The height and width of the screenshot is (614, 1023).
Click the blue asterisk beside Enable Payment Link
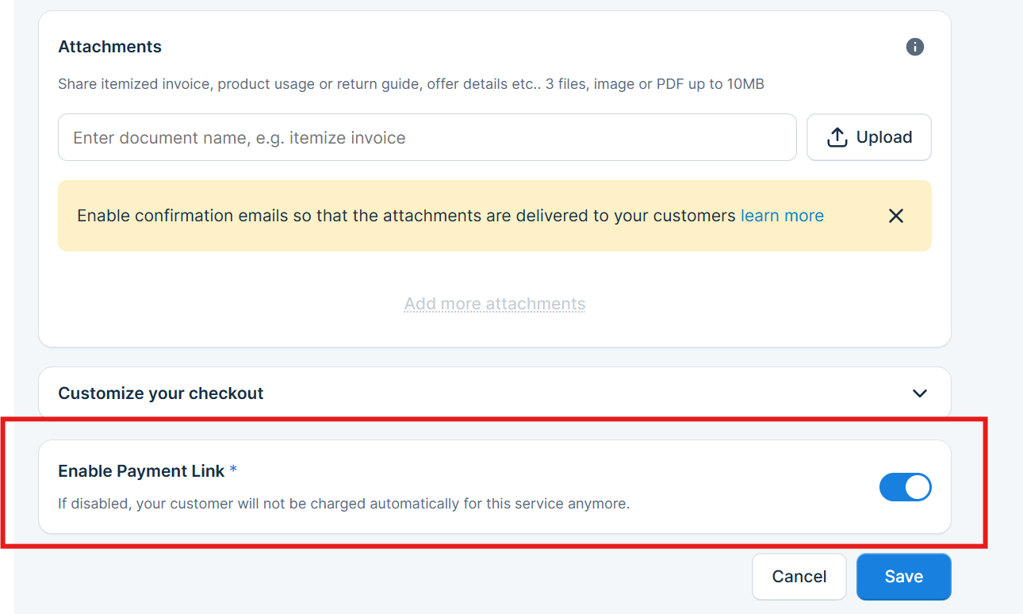coord(233,470)
